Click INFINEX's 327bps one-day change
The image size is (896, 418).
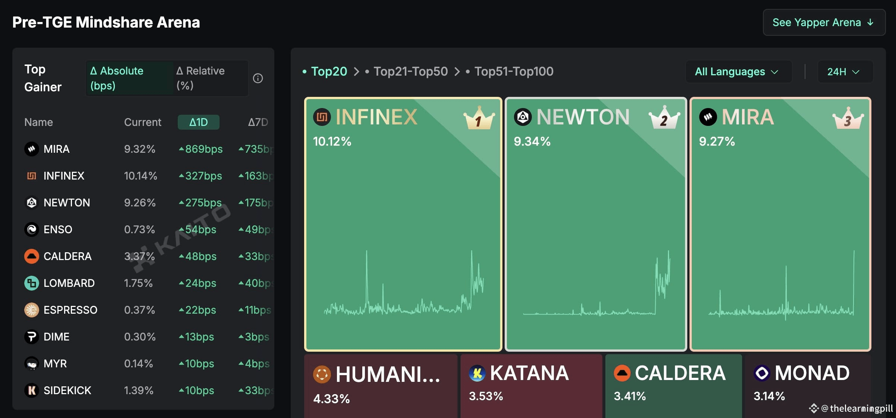(201, 176)
